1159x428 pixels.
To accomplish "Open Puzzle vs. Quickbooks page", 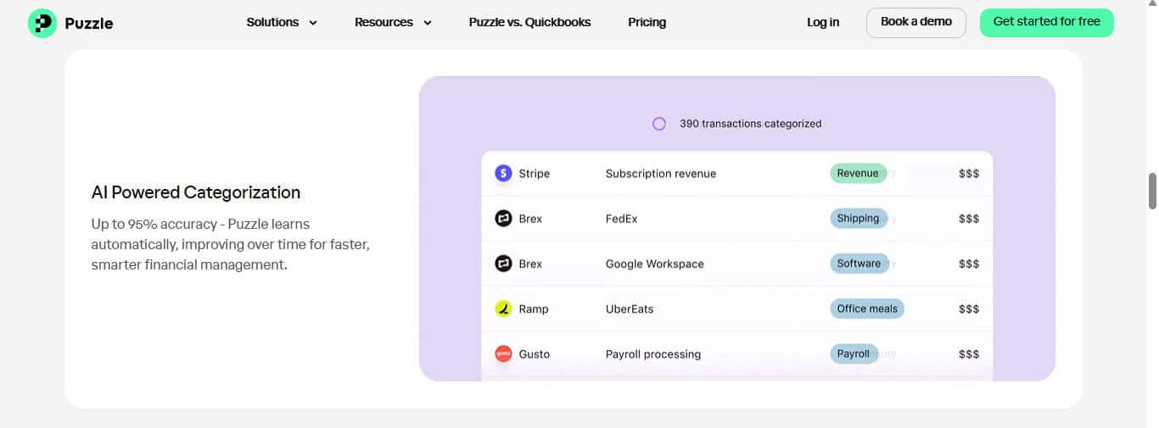I will coord(529,22).
